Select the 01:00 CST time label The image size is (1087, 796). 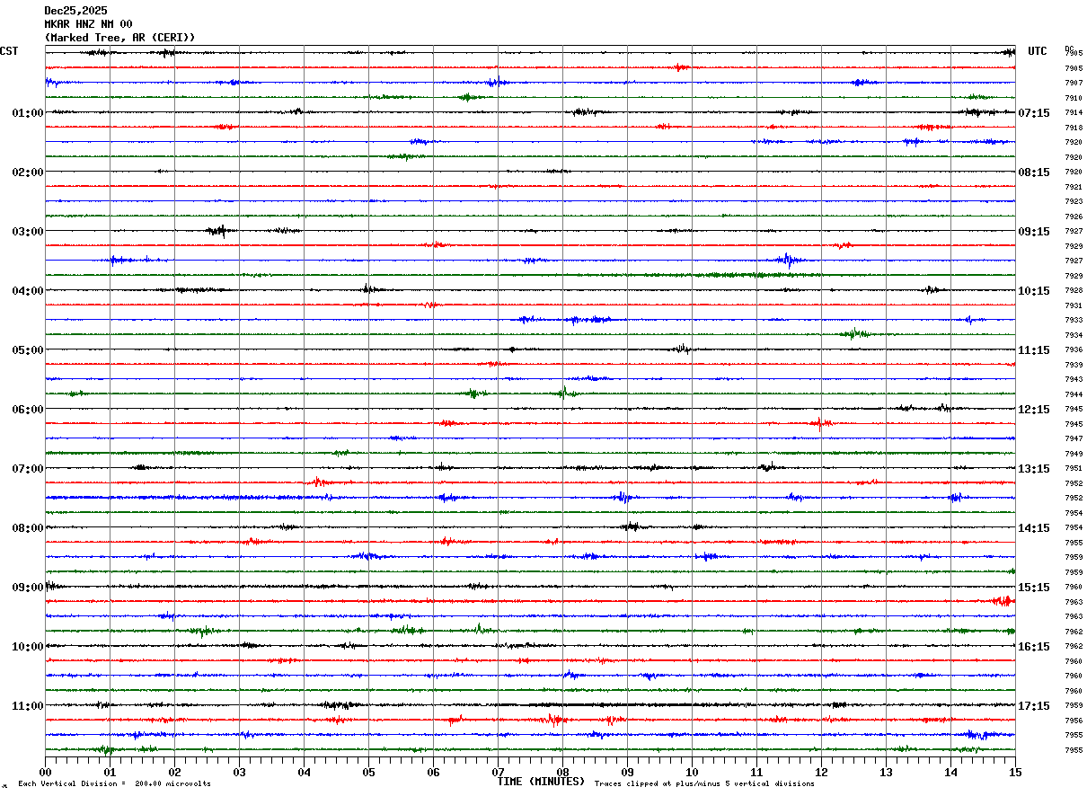(x=28, y=113)
